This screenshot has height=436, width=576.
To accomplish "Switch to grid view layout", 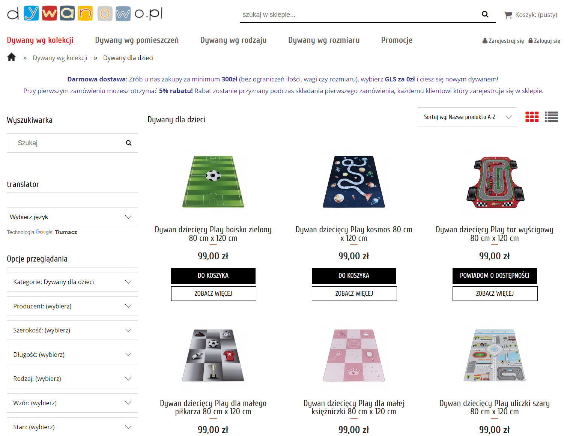I will click(x=532, y=117).
